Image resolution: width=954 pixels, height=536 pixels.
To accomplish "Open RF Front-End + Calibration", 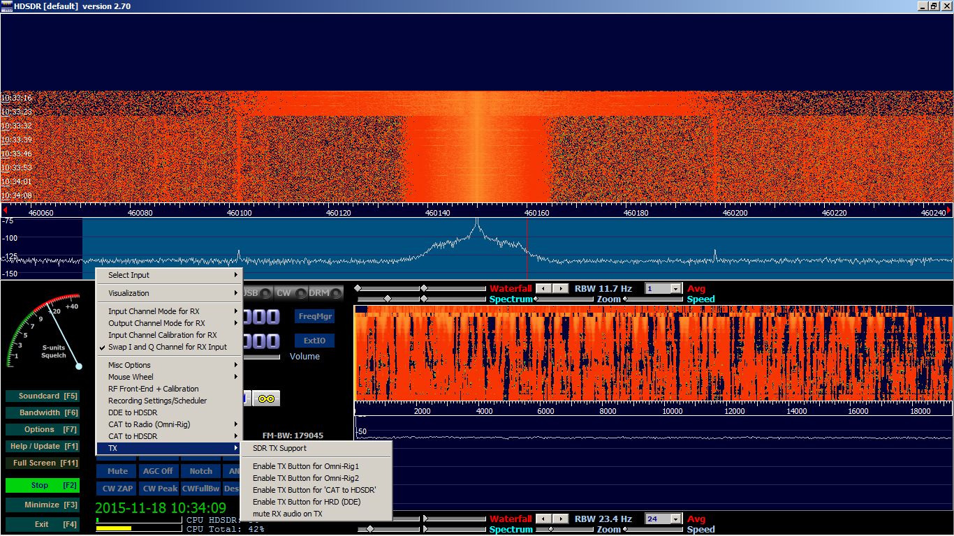I will coord(168,389).
